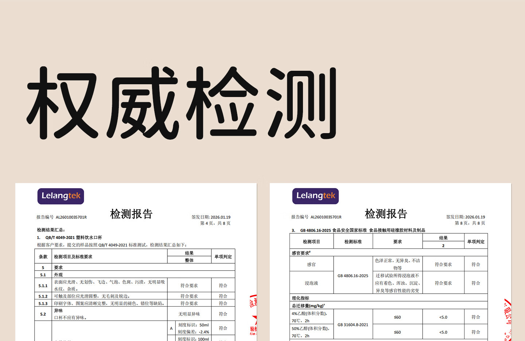Click report number AL26010035701R on right report

(x=326, y=217)
